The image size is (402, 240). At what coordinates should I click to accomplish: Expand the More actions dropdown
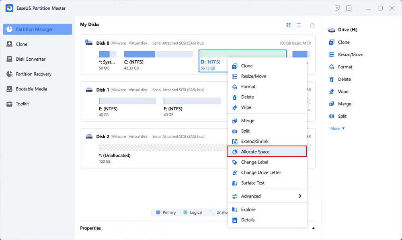coord(337,129)
